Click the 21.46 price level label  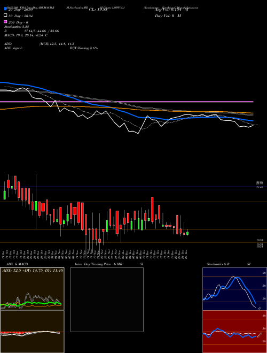click(260, 187)
